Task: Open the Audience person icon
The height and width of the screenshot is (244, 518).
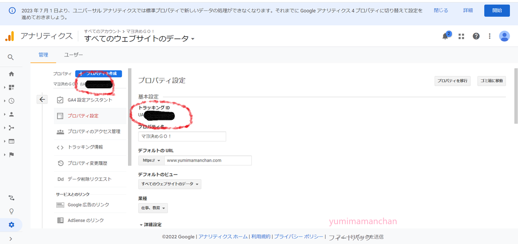Action: tap(11, 114)
